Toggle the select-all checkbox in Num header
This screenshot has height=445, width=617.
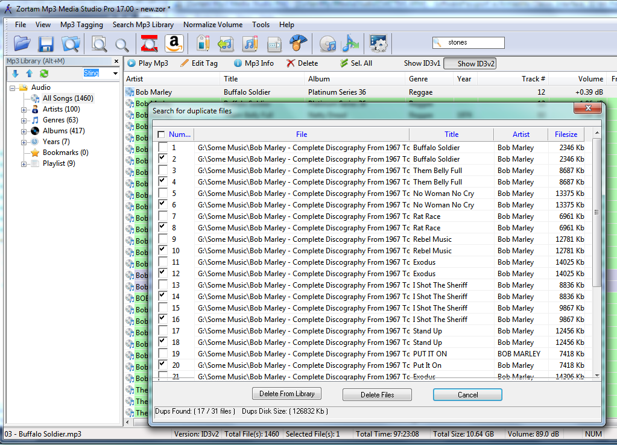pos(161,134)
